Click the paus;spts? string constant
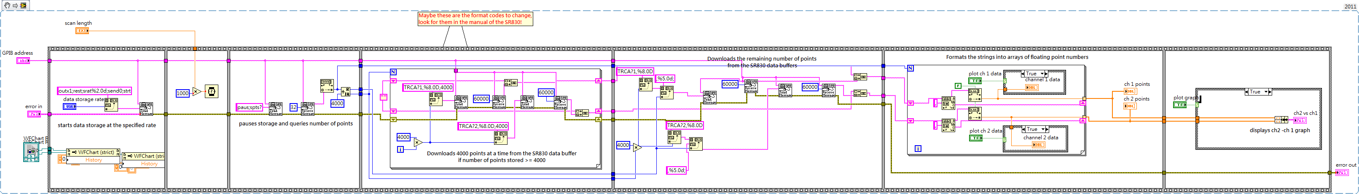 click(250, 107)
